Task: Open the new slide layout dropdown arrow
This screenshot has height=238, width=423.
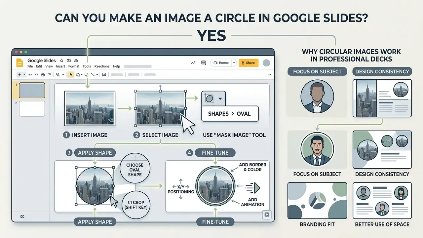Action: [24, 75]
